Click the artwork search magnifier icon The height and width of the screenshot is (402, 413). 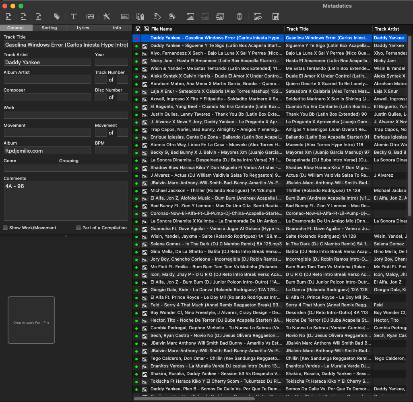(258, 16)
